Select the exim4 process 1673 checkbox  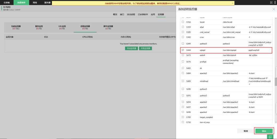coord(183,55)
